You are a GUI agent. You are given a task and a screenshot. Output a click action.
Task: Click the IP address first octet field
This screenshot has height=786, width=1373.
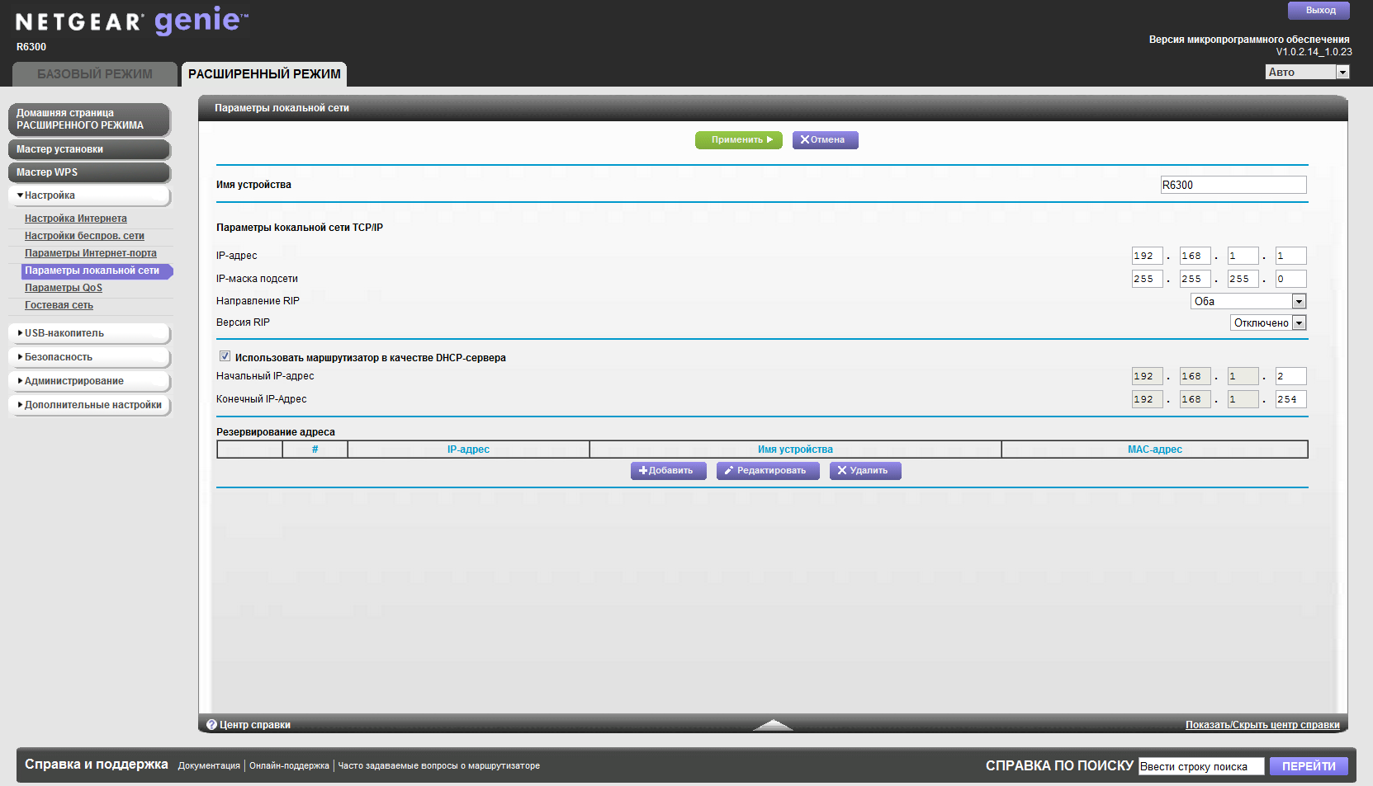[x=1148, y=256]
